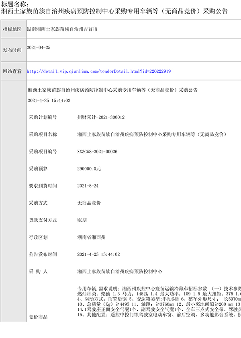
Task: Select the payment value 账期
Action: point(82,220)
